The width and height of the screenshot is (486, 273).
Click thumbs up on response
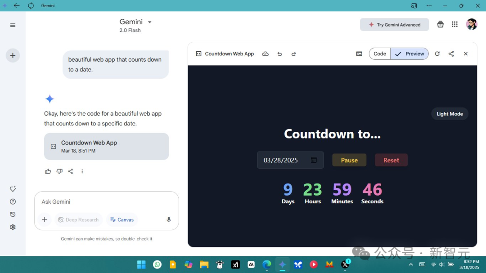[48, 171]
